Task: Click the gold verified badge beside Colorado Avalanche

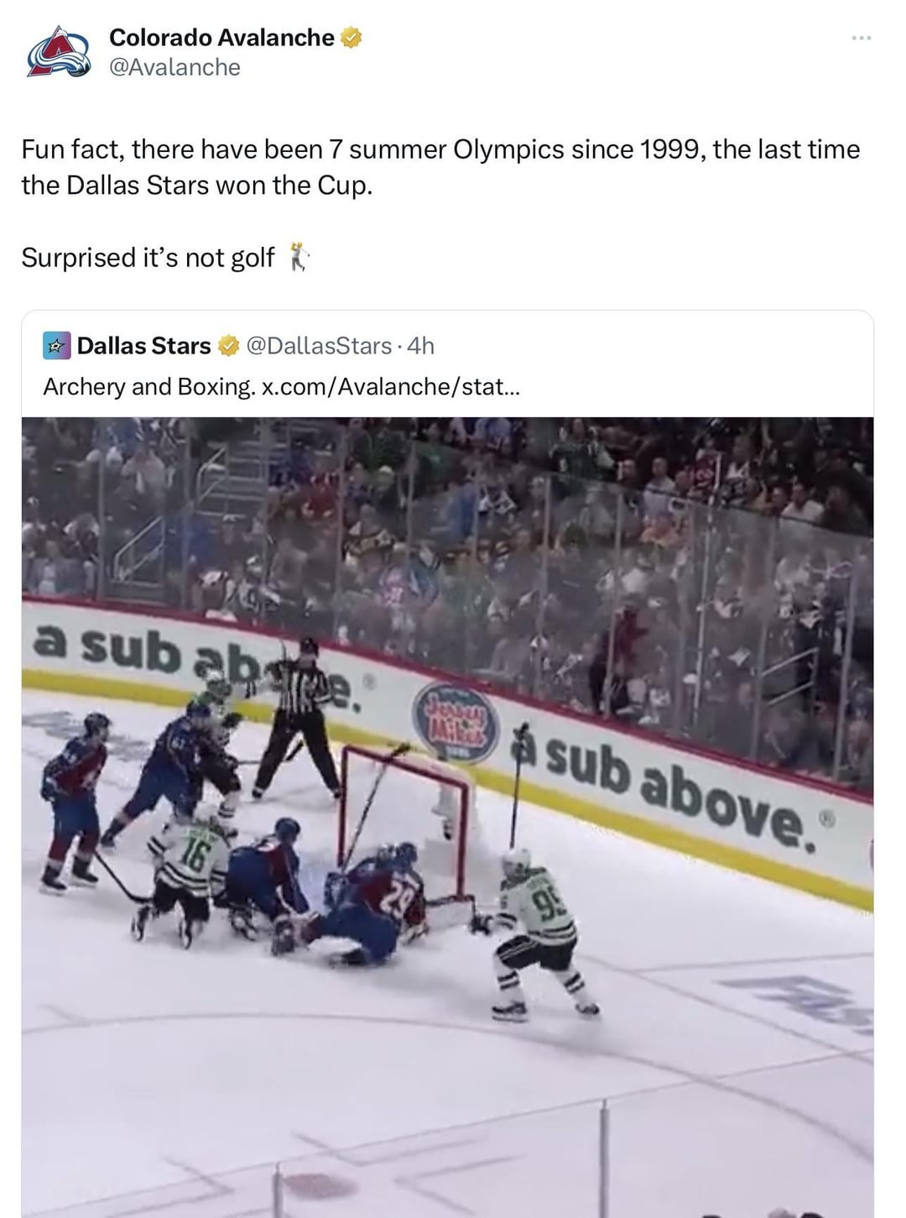Action: click(351, 38)
